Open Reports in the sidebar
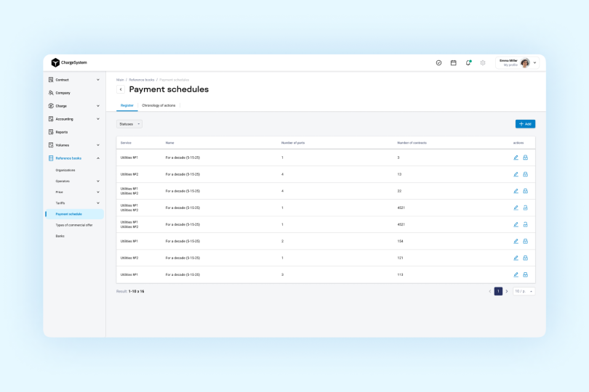589x392 pixels. (x=62, y=132)
